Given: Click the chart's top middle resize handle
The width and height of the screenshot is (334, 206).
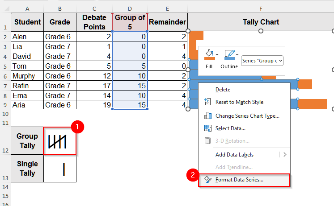Looking at the screenshot, I should coord(261,31).
